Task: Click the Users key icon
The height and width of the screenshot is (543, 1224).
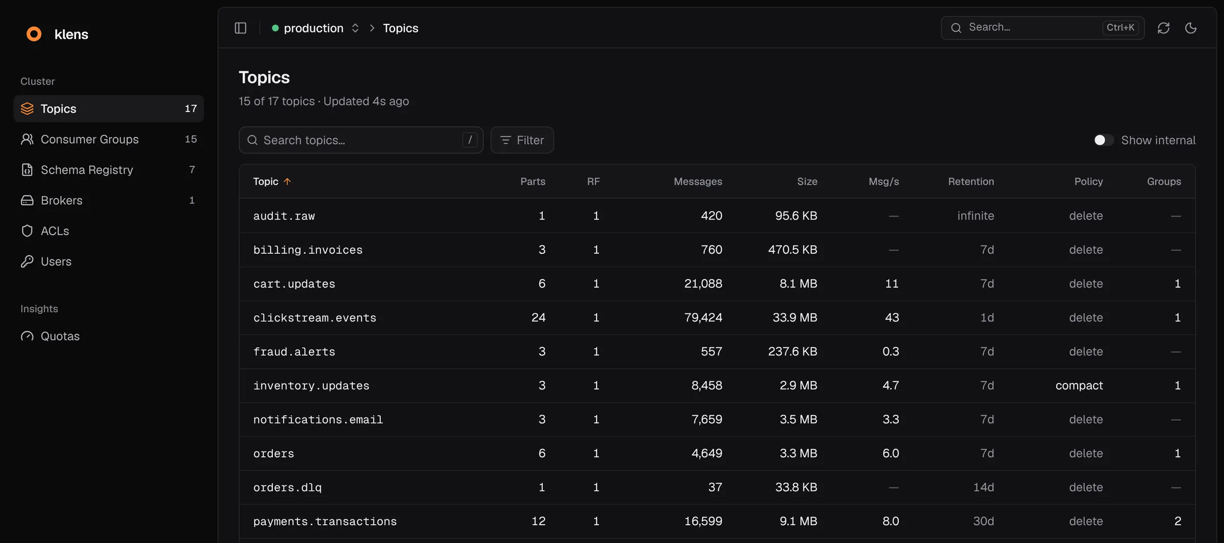Action: (x=27, y=261)
